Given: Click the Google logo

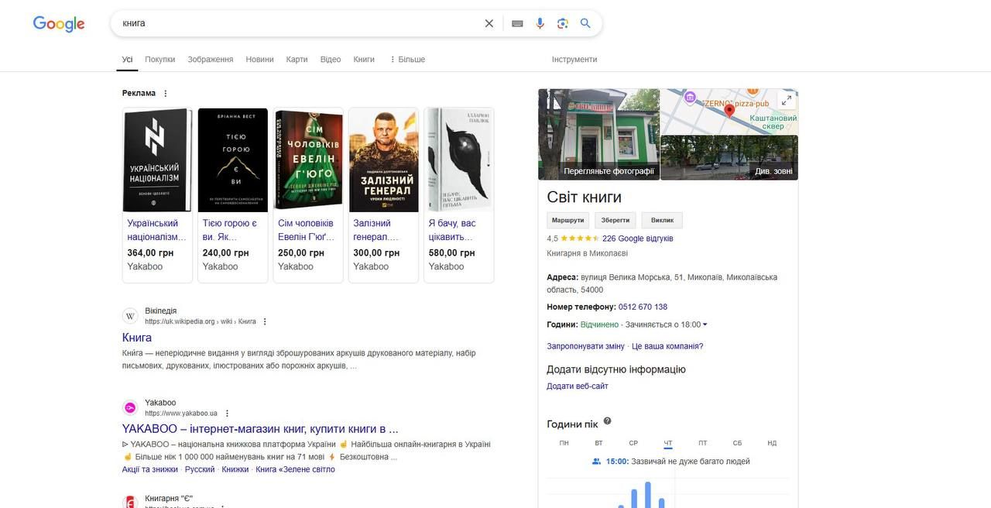Looking at the screenshot, I should pos(59,24).
